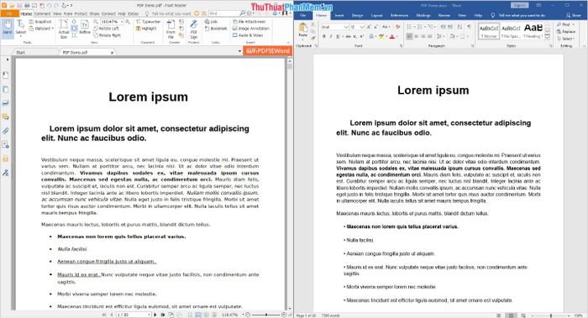Click Rotate Right in Foxit ribbon
Image resolution: width=588 pixels, height=318 pixels.
[x=107, y=35]
